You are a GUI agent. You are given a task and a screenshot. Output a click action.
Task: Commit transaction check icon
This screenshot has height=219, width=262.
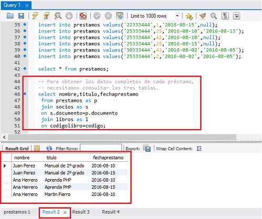97,16
